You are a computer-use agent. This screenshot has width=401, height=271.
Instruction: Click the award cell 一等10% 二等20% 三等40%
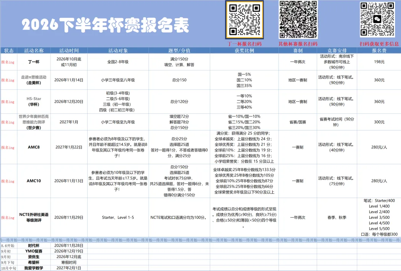pyautogui.click(x=244, y=102)
